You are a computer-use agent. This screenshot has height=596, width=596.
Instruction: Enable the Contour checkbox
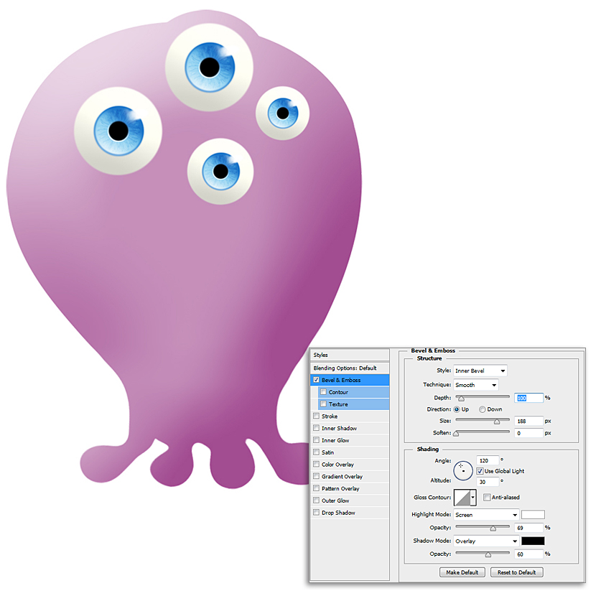pos(323,392)
